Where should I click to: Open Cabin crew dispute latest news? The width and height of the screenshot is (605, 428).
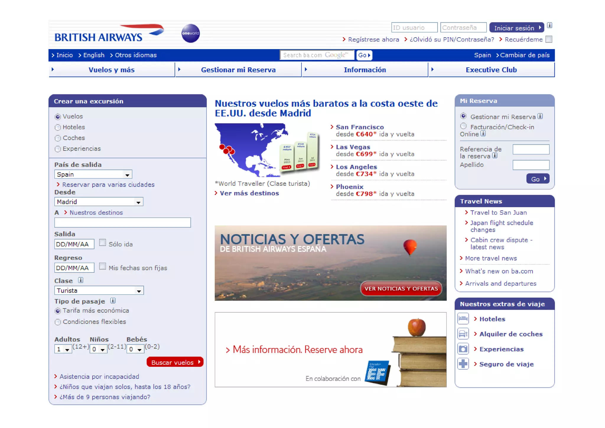(501, 243)
